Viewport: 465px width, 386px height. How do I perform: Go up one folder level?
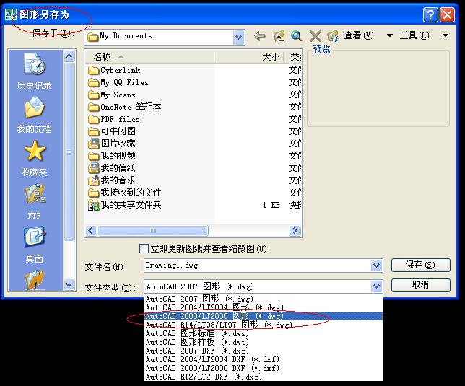coord(279,36)
